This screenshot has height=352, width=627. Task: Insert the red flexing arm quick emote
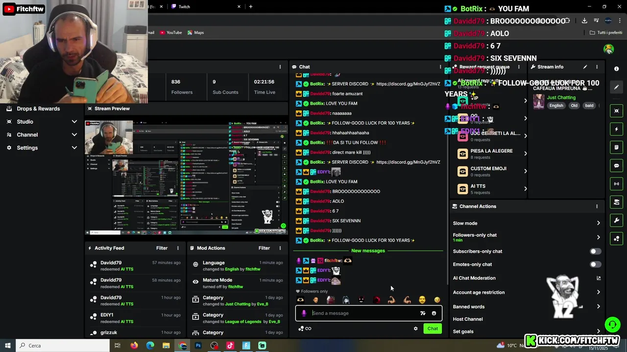coord(407,300)
